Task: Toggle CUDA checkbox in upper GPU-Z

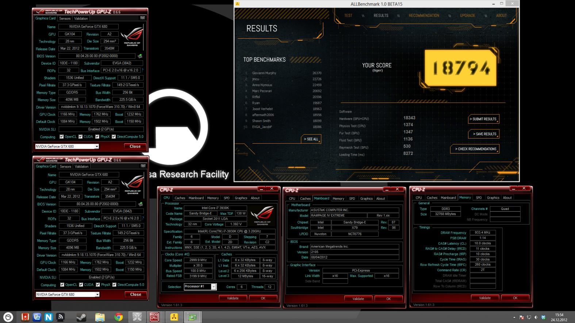Action: click(80, 137)
